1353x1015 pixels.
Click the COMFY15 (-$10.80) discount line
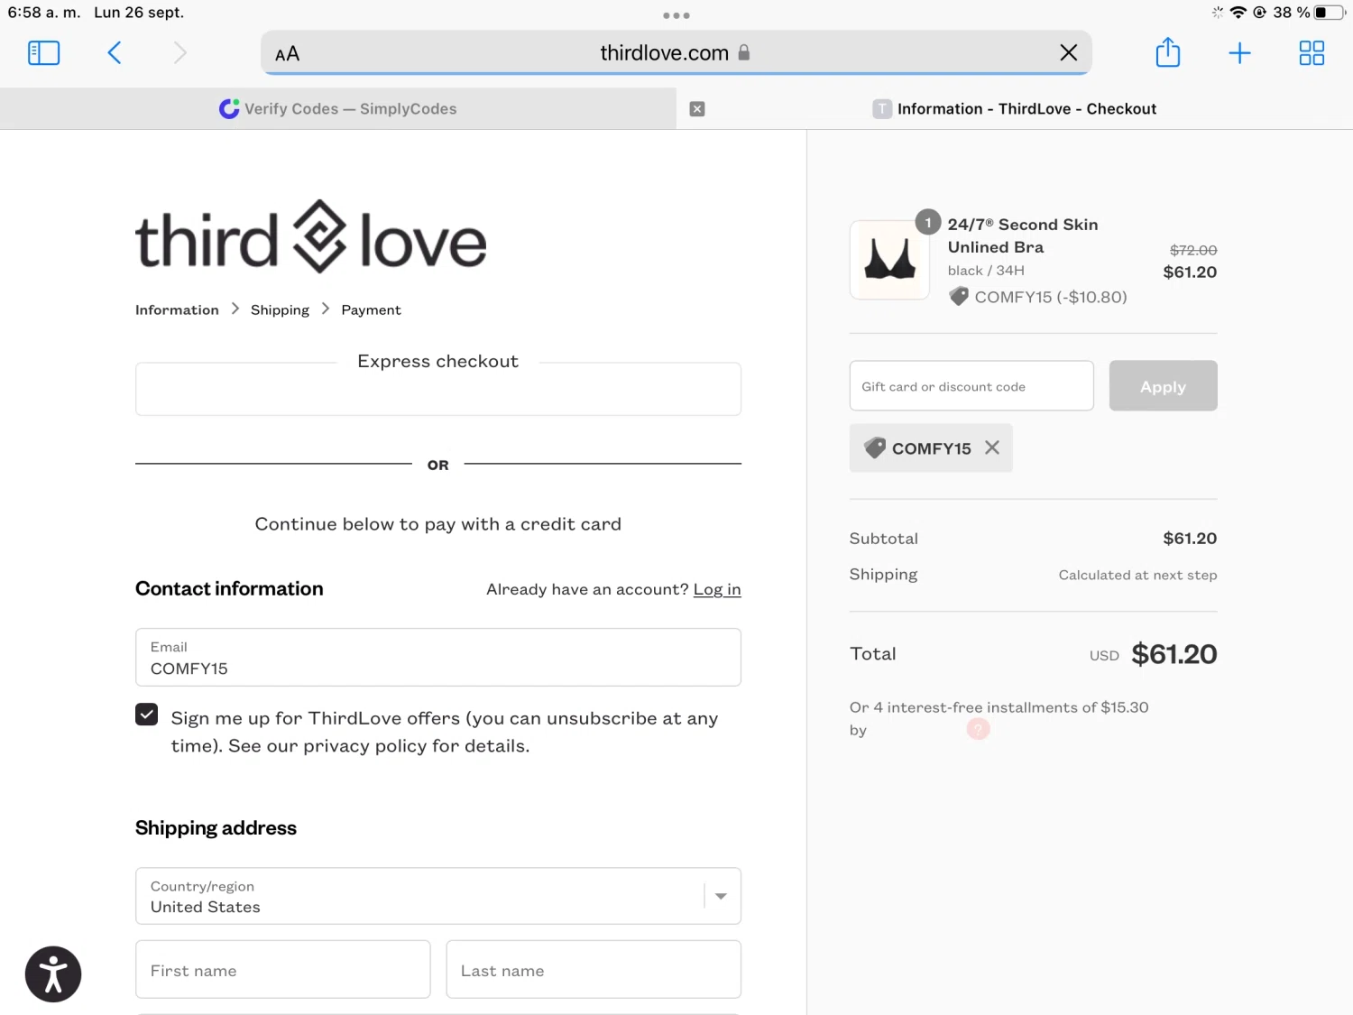click(x=1038, y=297)
